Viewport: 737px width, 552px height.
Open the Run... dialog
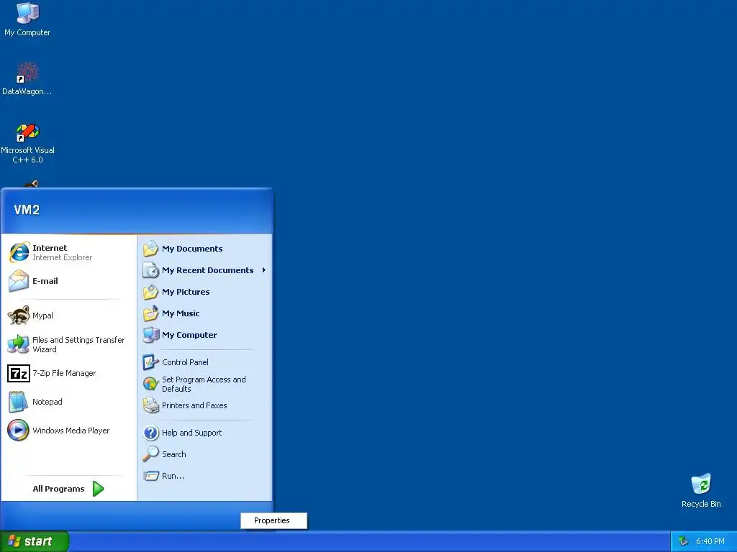[x=204, y=476]
